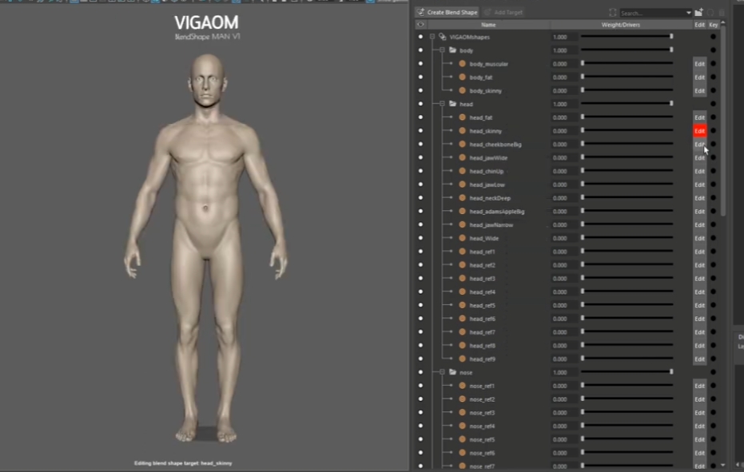Collapse the body group
Image resolution: width=744 pixels, height=472 pixels.
click(x=442, y=50)
